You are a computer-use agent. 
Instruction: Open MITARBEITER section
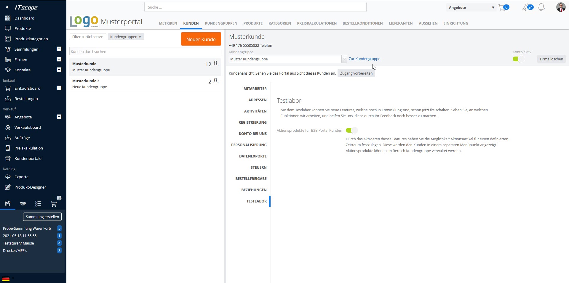click(x=255, y=89)
